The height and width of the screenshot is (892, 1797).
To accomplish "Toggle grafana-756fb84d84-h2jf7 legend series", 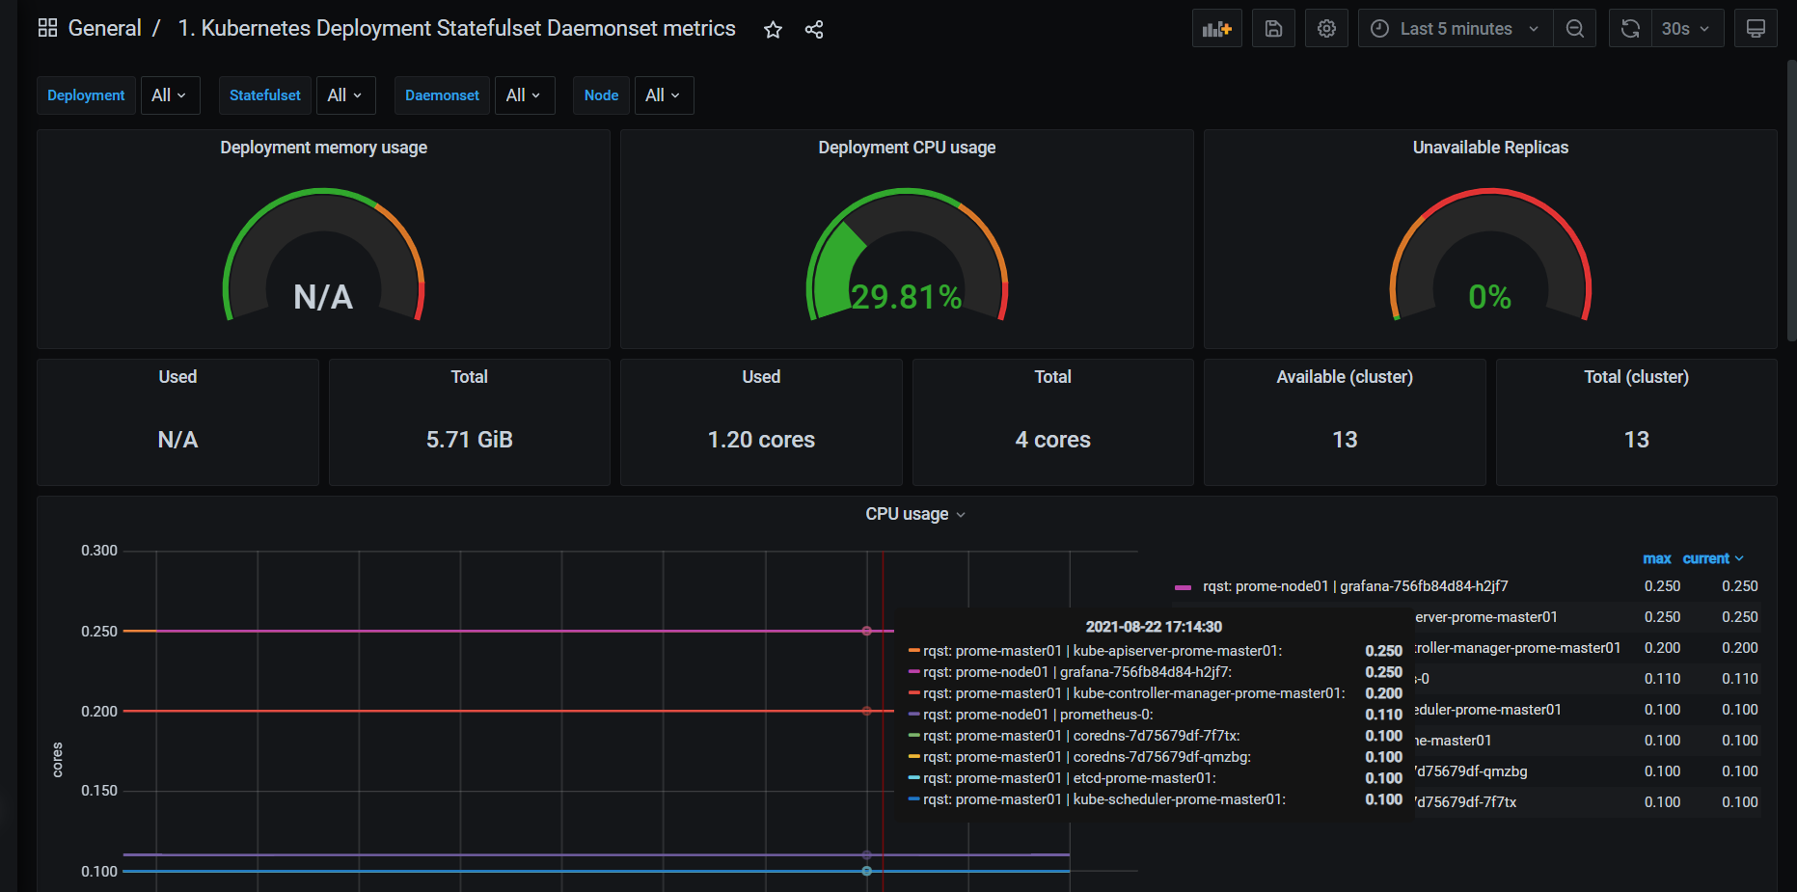I will coord(1355,586).
